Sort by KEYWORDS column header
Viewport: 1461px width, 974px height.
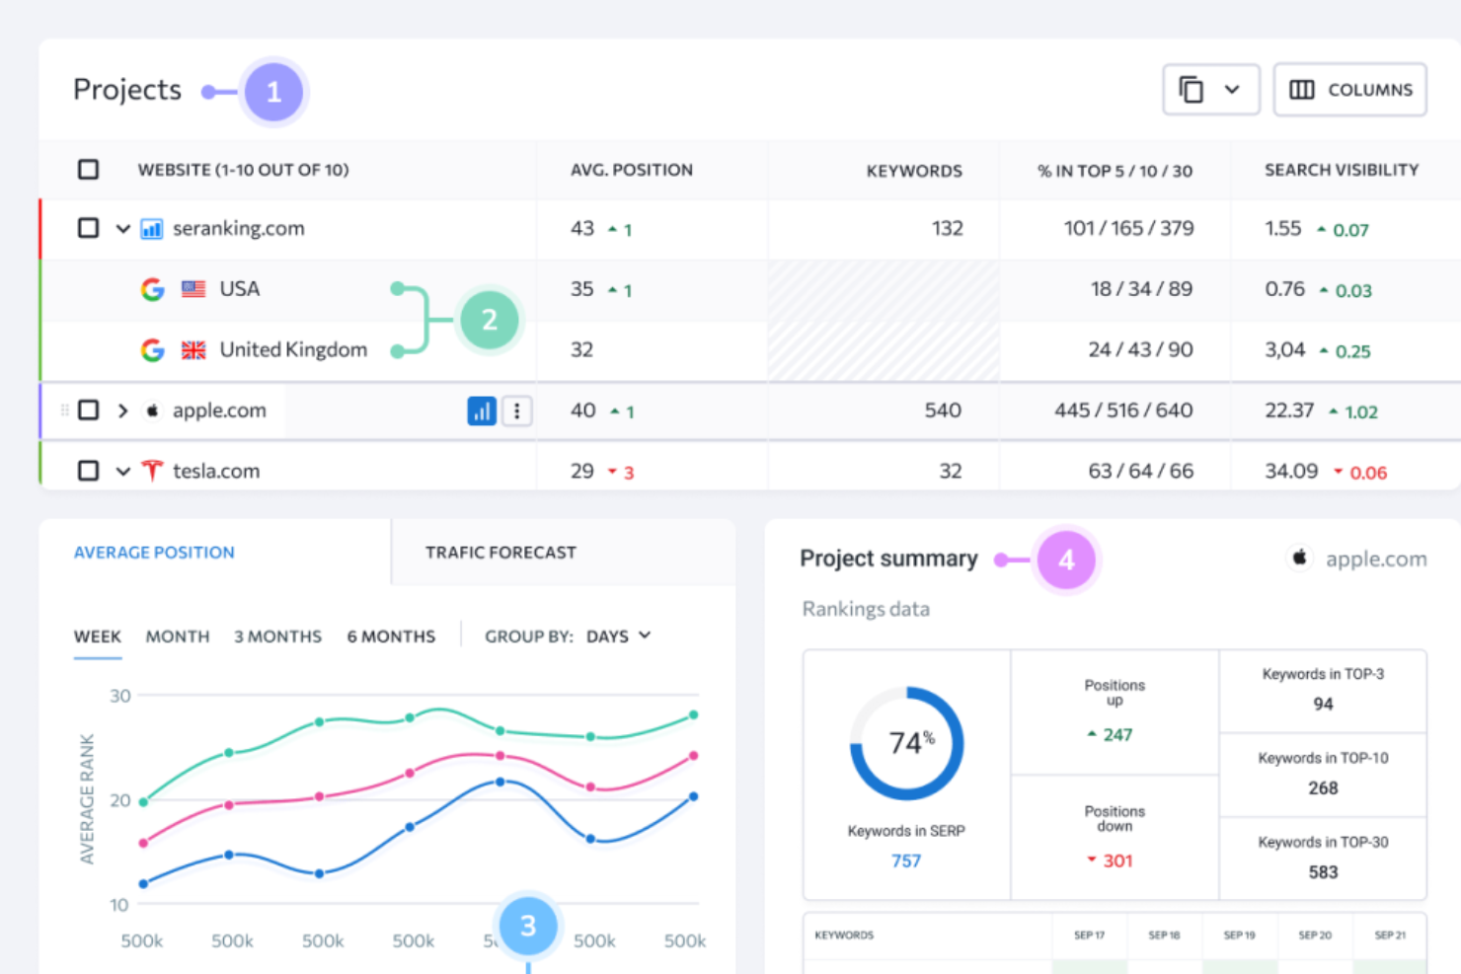point(914,171)
